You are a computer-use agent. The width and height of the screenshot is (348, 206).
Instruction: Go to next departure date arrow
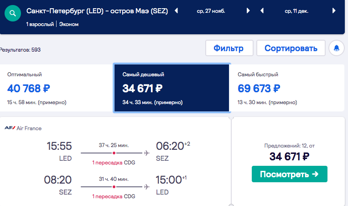(x=248, y=11)
